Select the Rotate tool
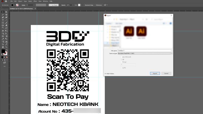203x114 pixels. pyautogui.click(x=3, y=28)
